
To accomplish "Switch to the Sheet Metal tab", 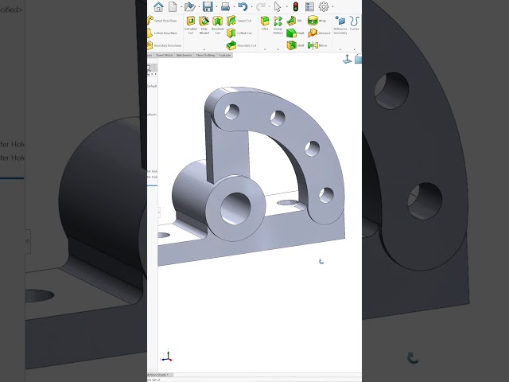I will point(164,55).
